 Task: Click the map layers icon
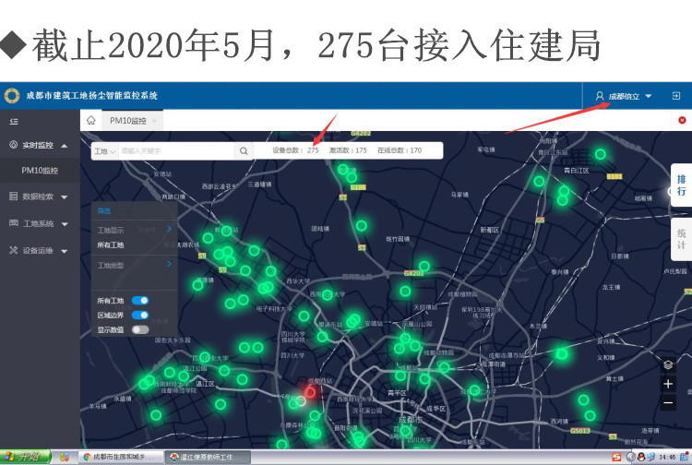(668, 364)
